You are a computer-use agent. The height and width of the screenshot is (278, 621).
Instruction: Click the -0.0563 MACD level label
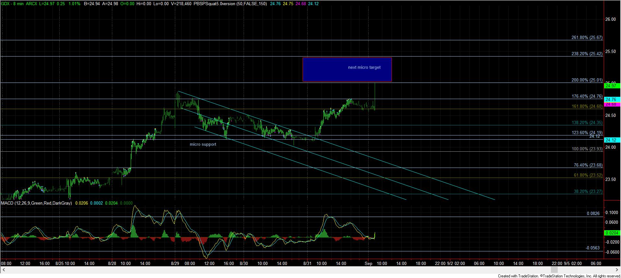point(592,248)
